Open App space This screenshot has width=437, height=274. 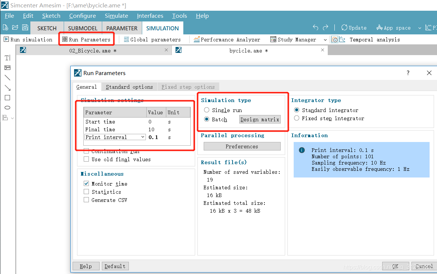coord(394,27)
